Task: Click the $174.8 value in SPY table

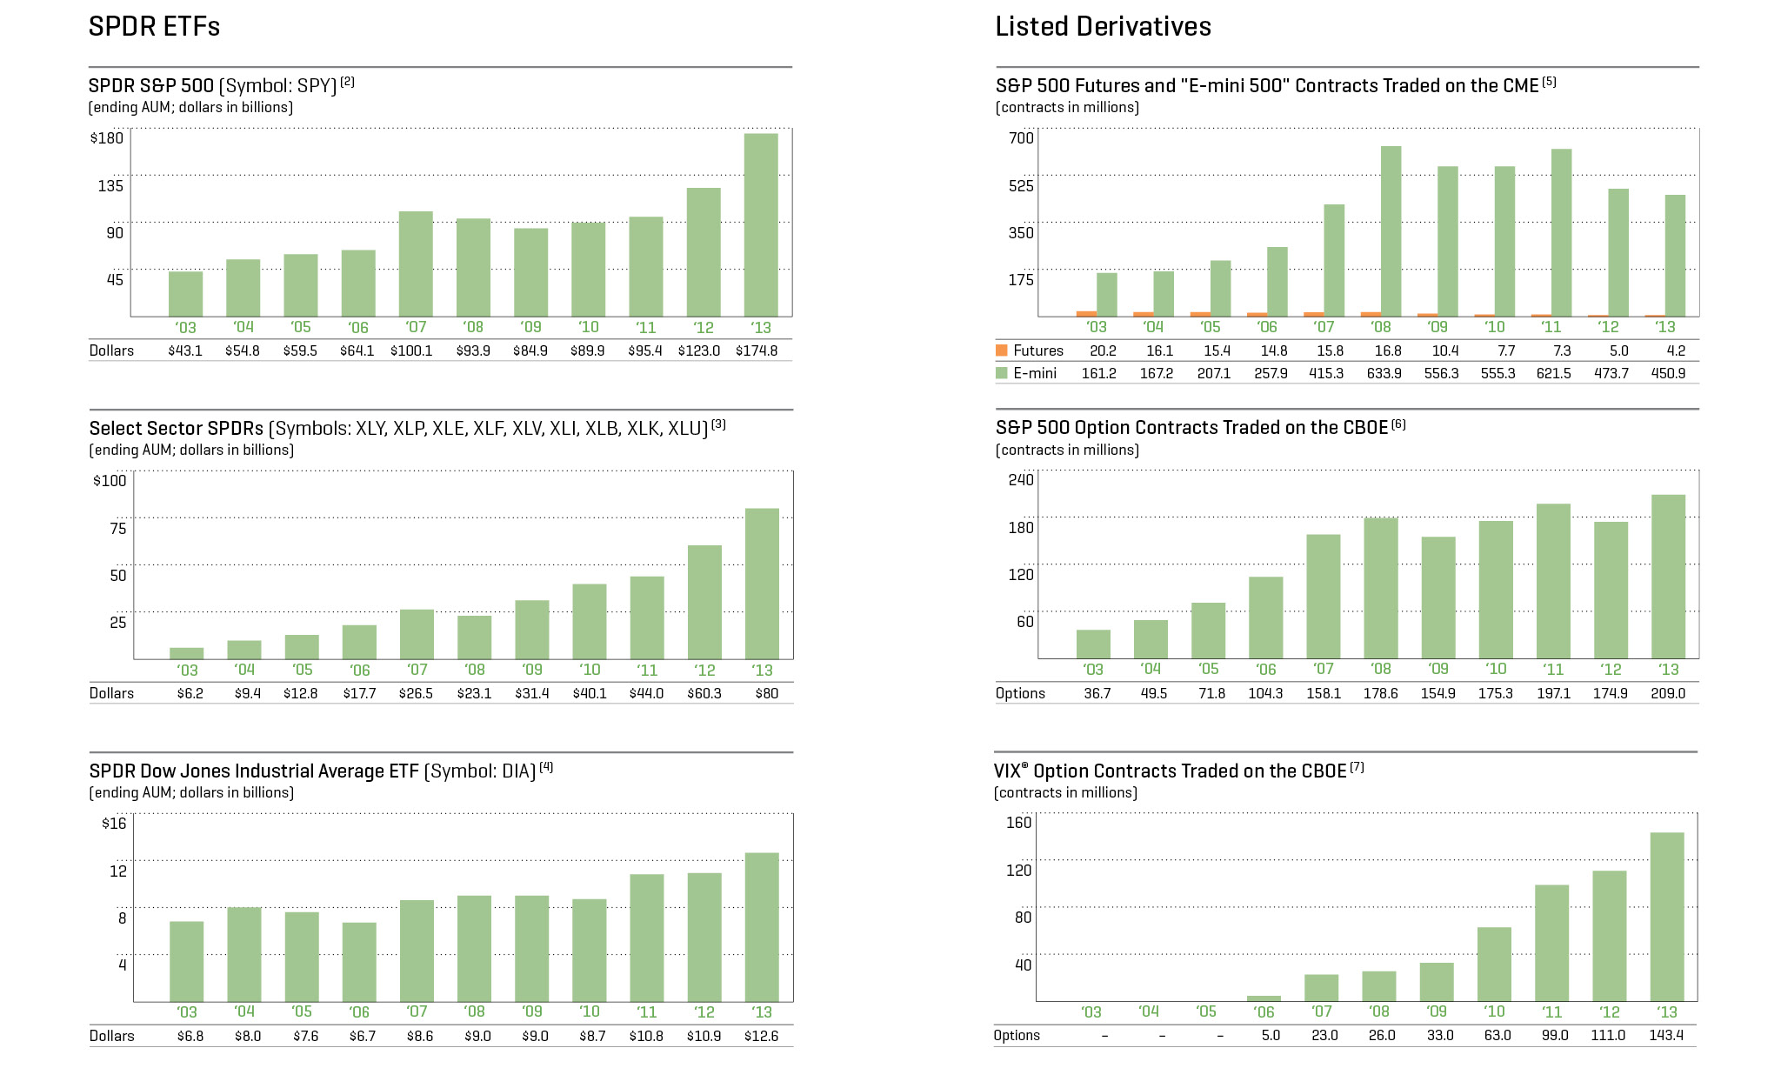Action: 757,351
